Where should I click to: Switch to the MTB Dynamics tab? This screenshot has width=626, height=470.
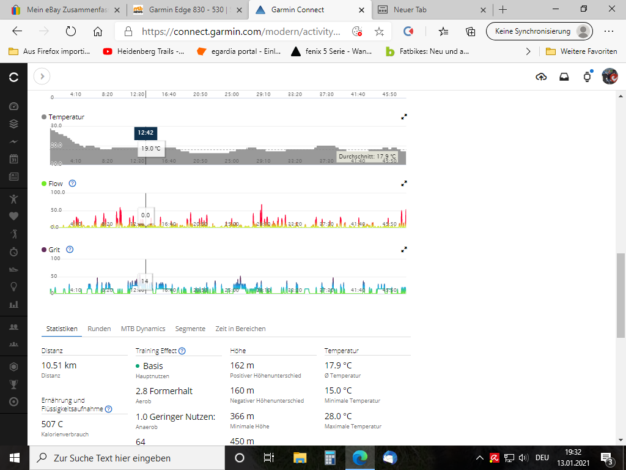(143, 329)
